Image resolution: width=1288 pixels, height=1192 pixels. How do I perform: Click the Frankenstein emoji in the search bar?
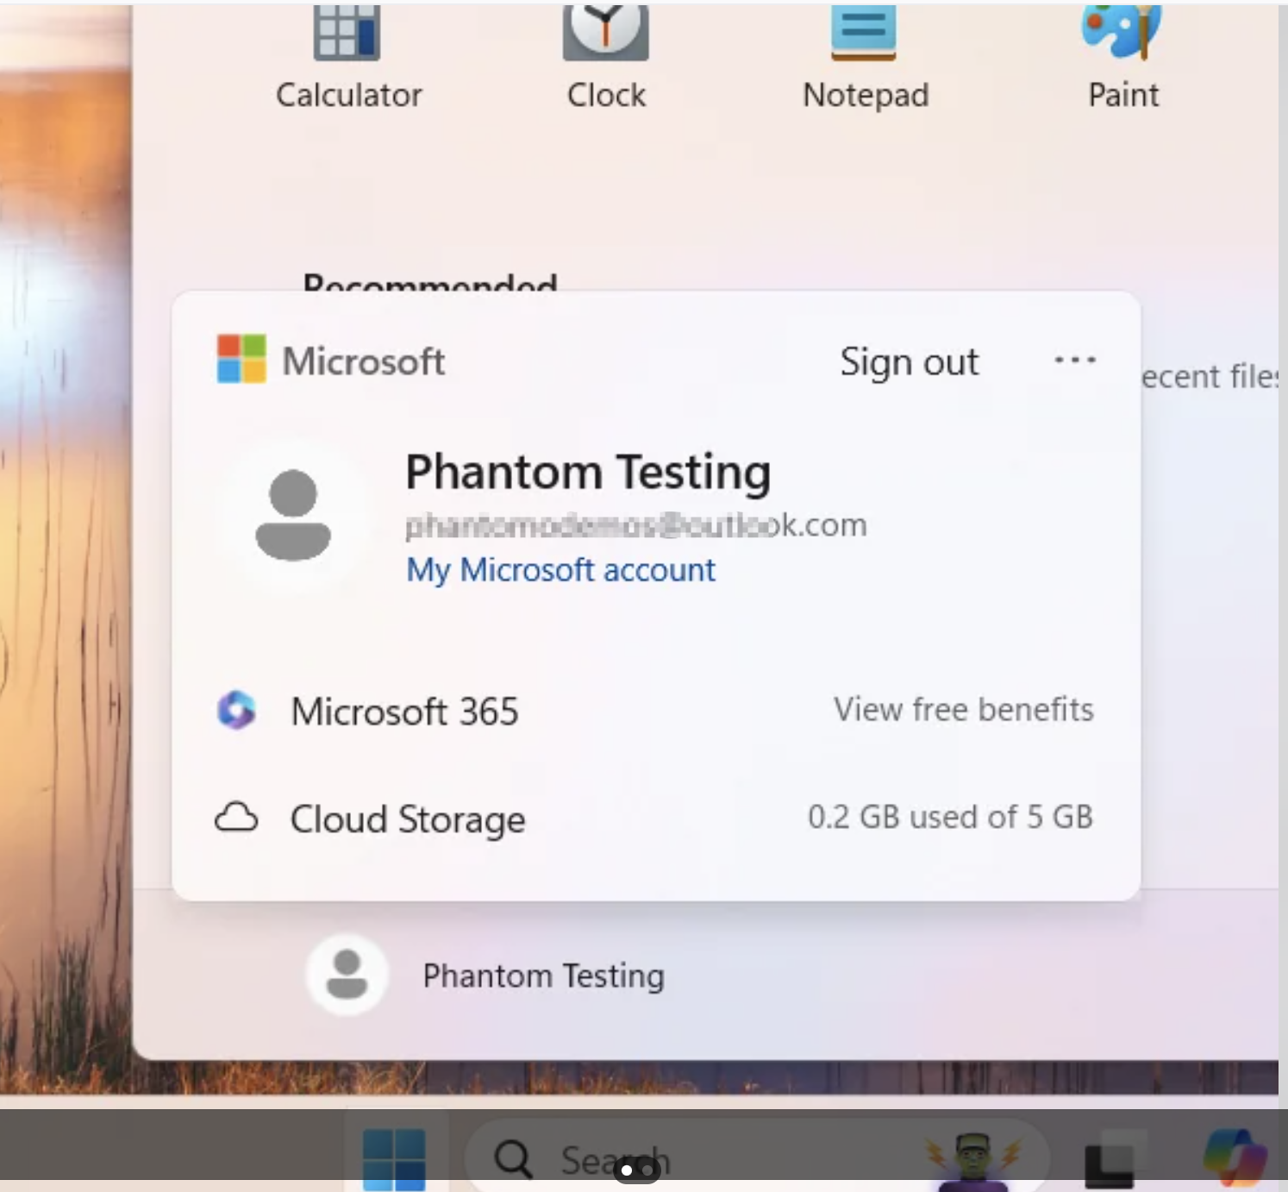point(972,1156)
